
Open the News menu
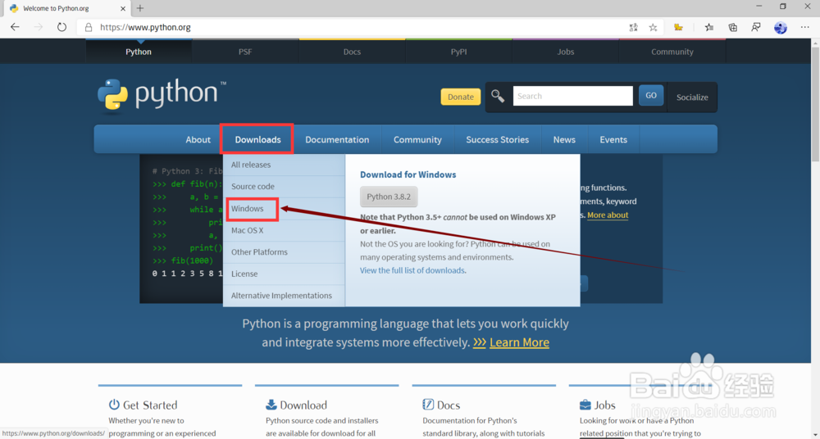[564, 139]
